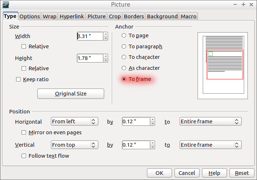Open the Crop tab
The width and height of the screenshot is (257, 180).
115,16
